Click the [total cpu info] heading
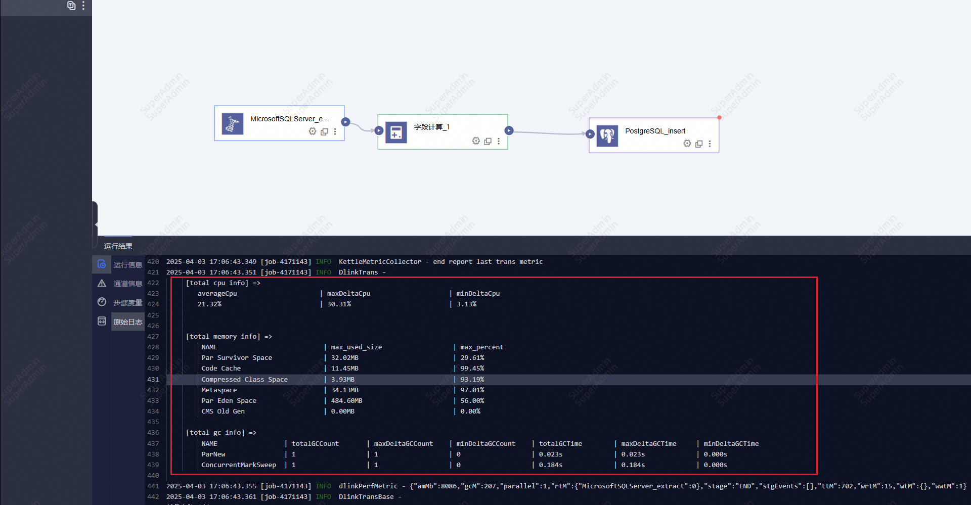Screen dimensions: 971x505 coord(223,283)
